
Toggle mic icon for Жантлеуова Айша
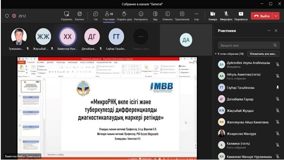(277, 122)
